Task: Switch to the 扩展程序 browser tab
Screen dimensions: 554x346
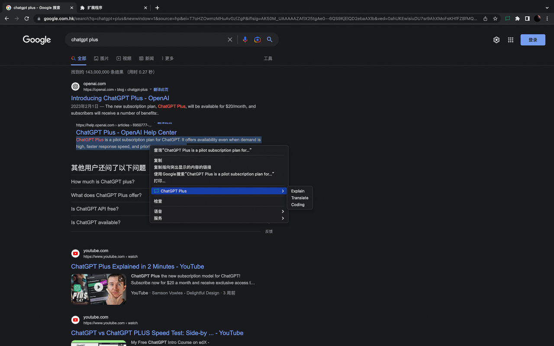Action: 113,8
